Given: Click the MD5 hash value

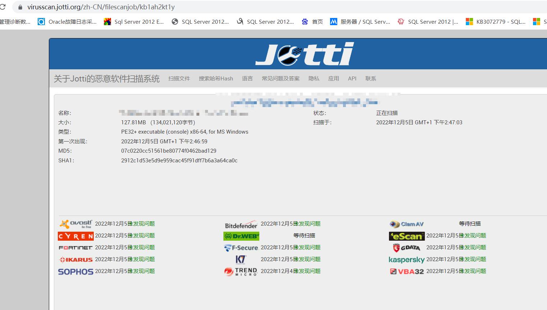Looking at the screenshot, I should click(x=169, y=151).
